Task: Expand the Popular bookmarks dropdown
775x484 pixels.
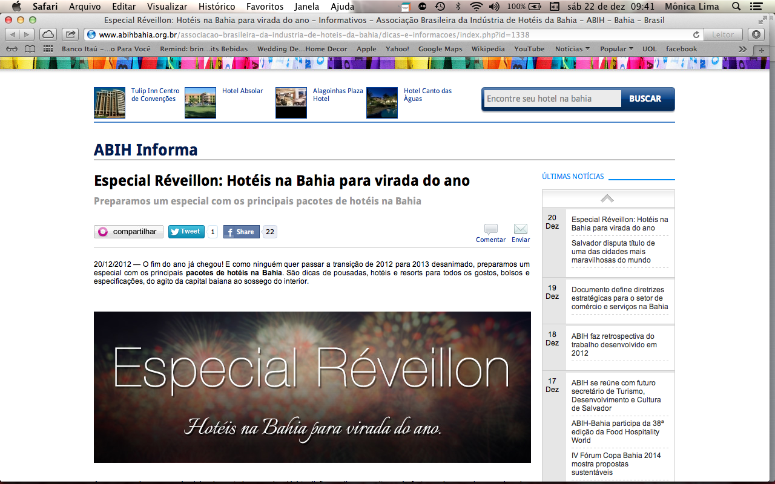Action: coord(616,49)
